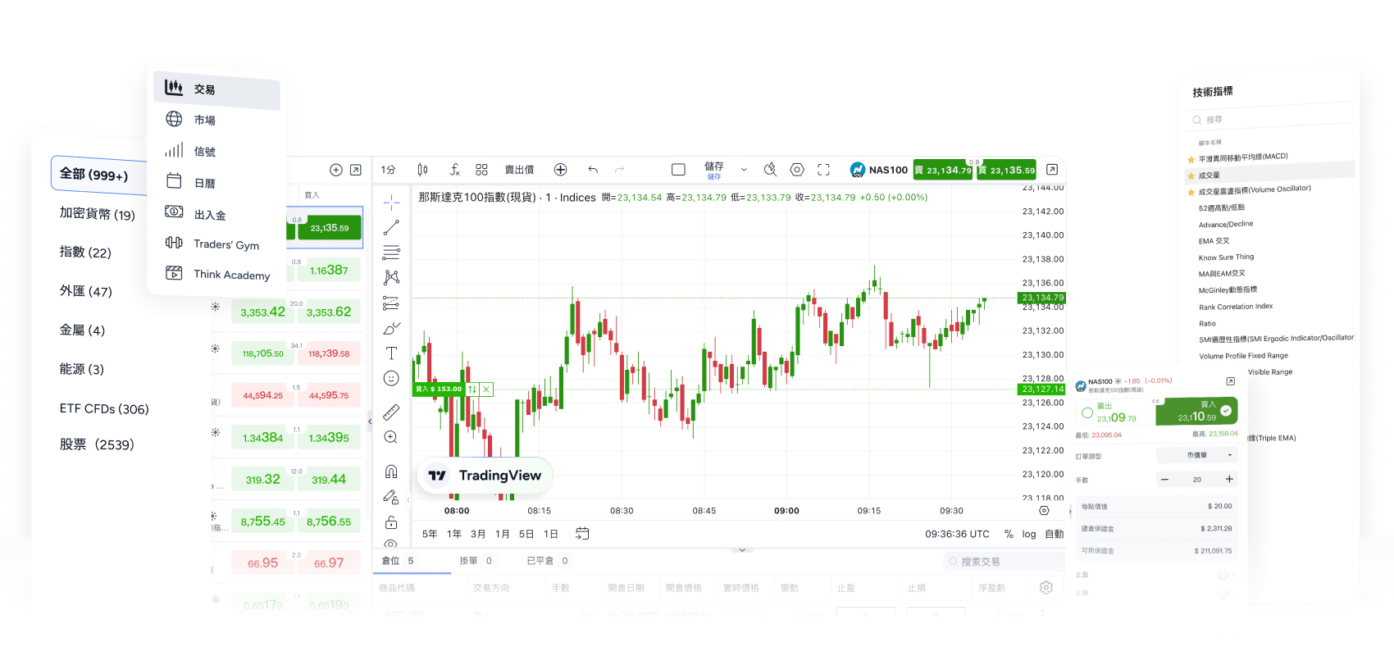Screen dimensions: 1394x656
Task: Toggle percent scale on chart
Action: point(1009,534)
